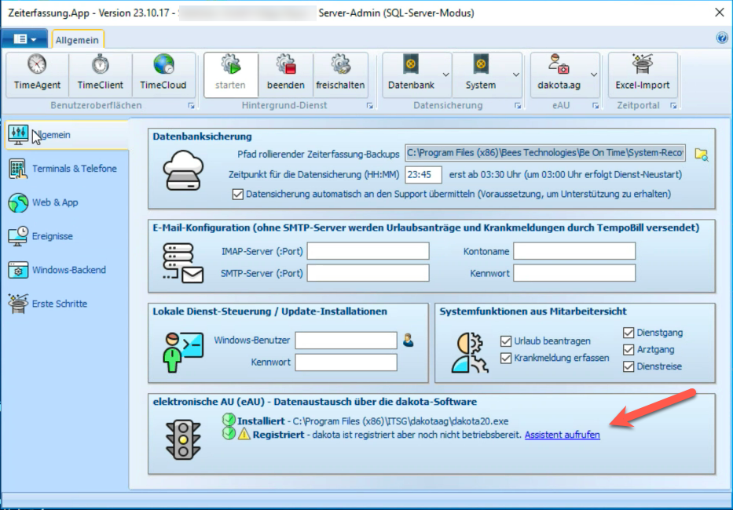The height and width of the screenshot is (510, 733).
Task: Click the Windows user picker icon
Action: pyautogui.click(x=408, y=341)
